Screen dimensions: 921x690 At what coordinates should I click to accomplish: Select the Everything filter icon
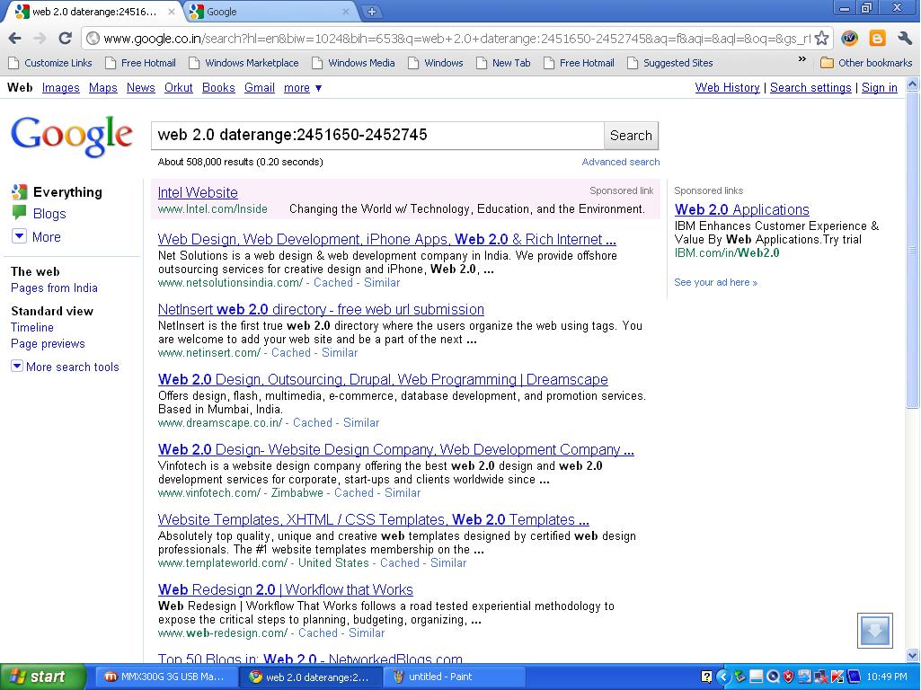click(x=20, y=191)
